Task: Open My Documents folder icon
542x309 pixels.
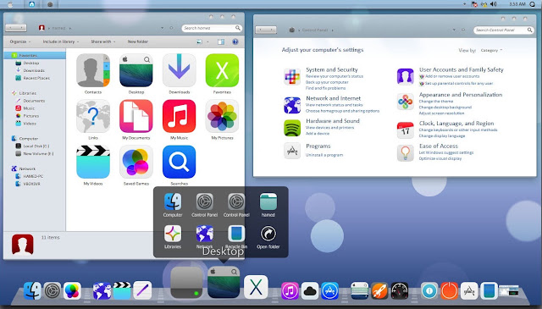Action: click(x=136, y=116)
